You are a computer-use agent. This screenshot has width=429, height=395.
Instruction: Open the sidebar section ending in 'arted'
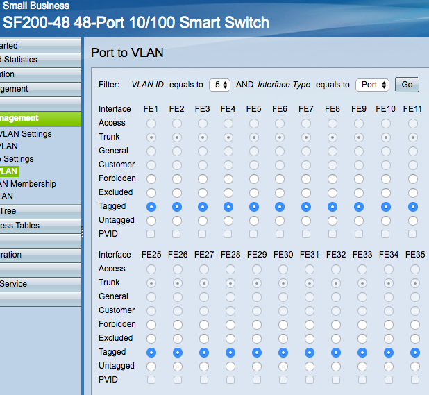[40, 45]
